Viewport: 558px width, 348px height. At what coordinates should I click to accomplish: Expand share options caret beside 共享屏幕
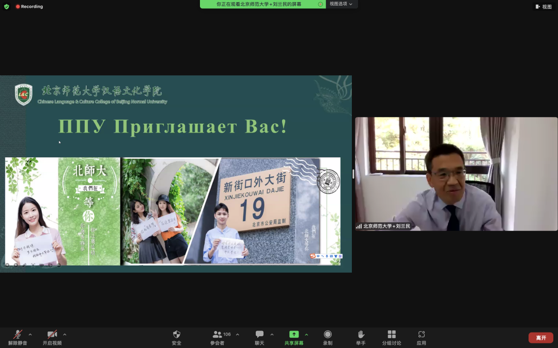point(306,335)
